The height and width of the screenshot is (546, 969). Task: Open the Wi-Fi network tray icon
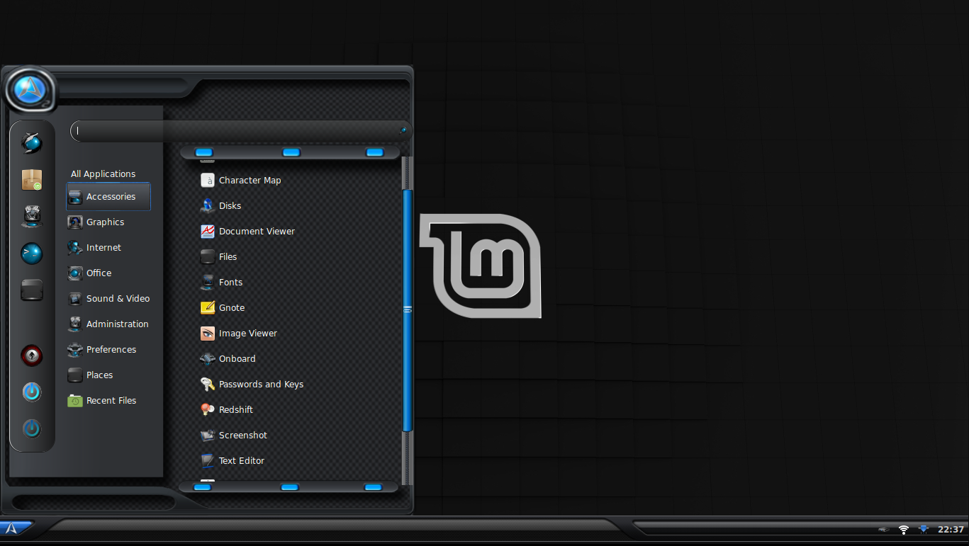click(904, 530)
